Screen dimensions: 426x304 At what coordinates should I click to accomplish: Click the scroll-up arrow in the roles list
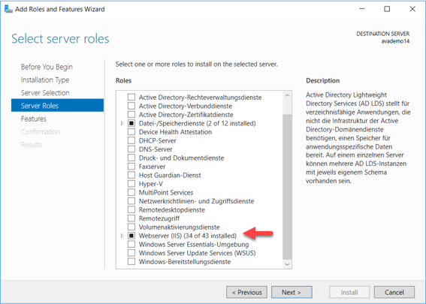tap(287, 95)
